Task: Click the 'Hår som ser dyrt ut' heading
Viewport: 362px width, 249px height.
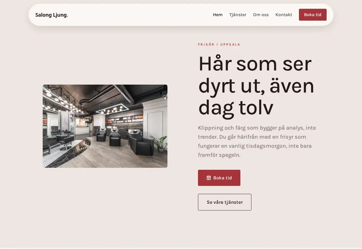Action: tap(257, 85)
